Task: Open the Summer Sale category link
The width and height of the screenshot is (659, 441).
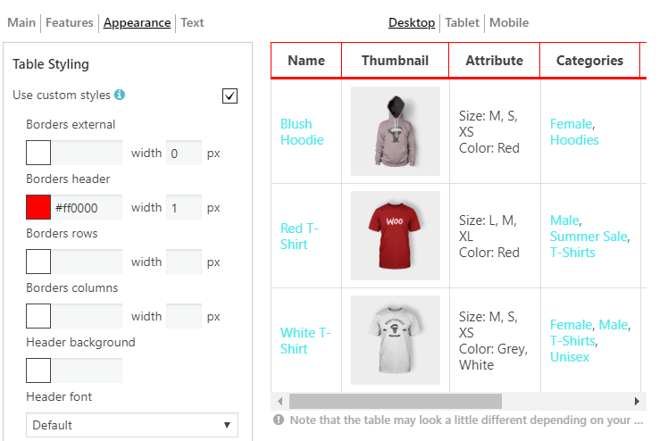Action: [x=588, y=237]
